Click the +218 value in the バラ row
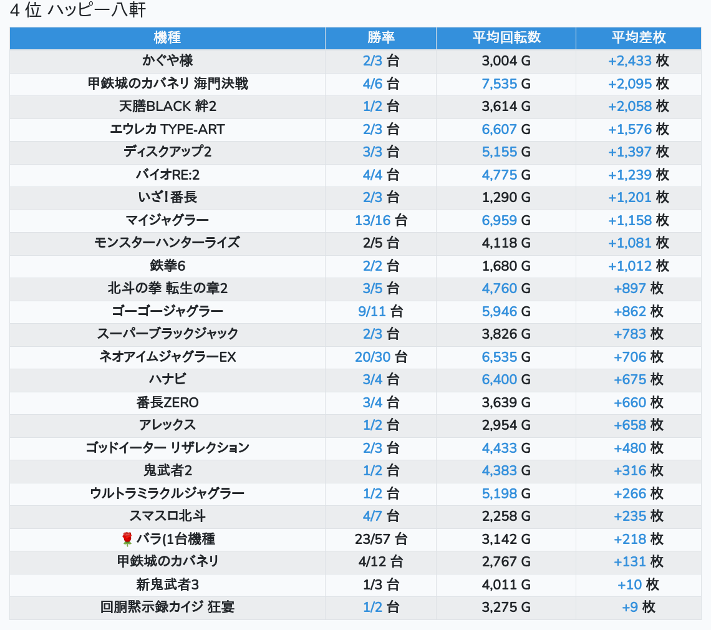Viewport: 711px width, 630px height. [630, 539]
